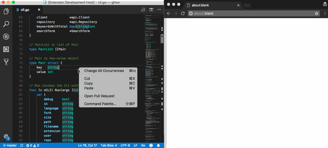The width and height of the screenshot is (328, 148).
Task: Bookmark the page with the star icon
Action: tap(316, 13)
